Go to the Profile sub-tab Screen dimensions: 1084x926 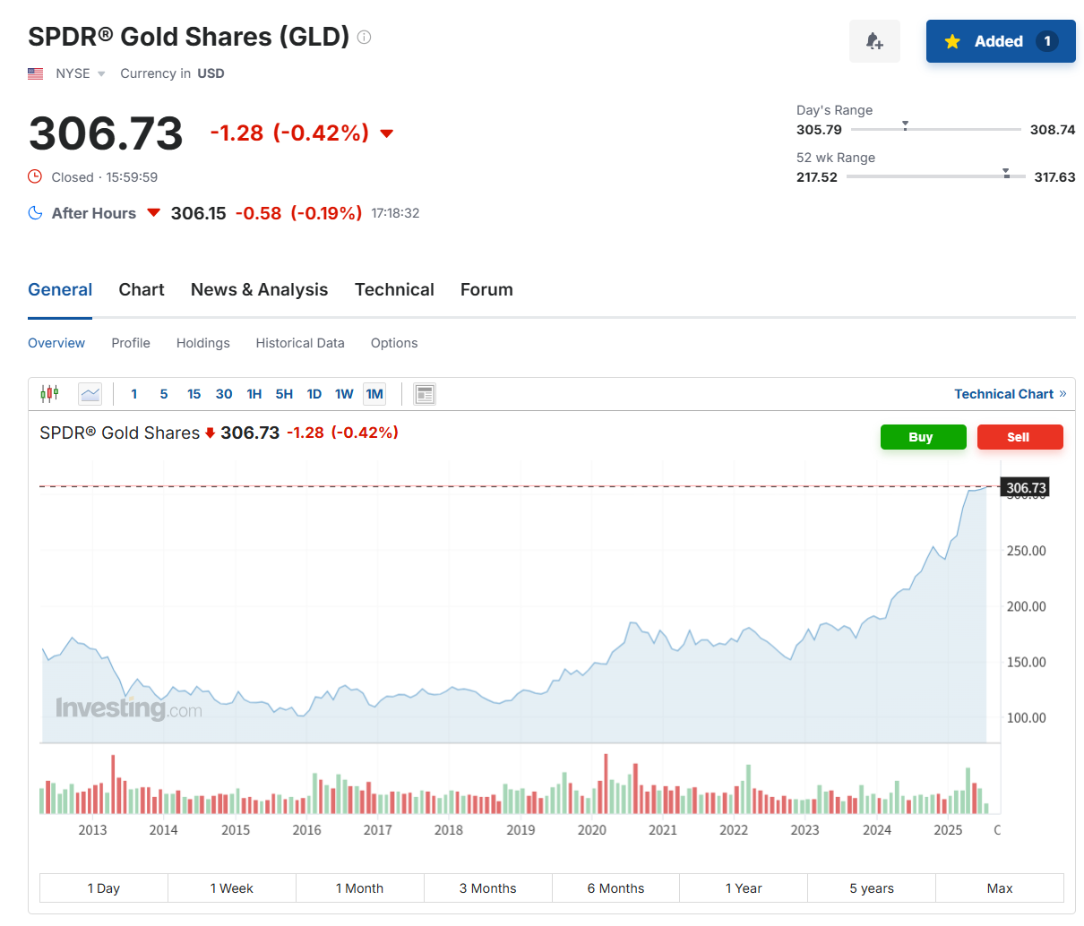pos(131,343)
